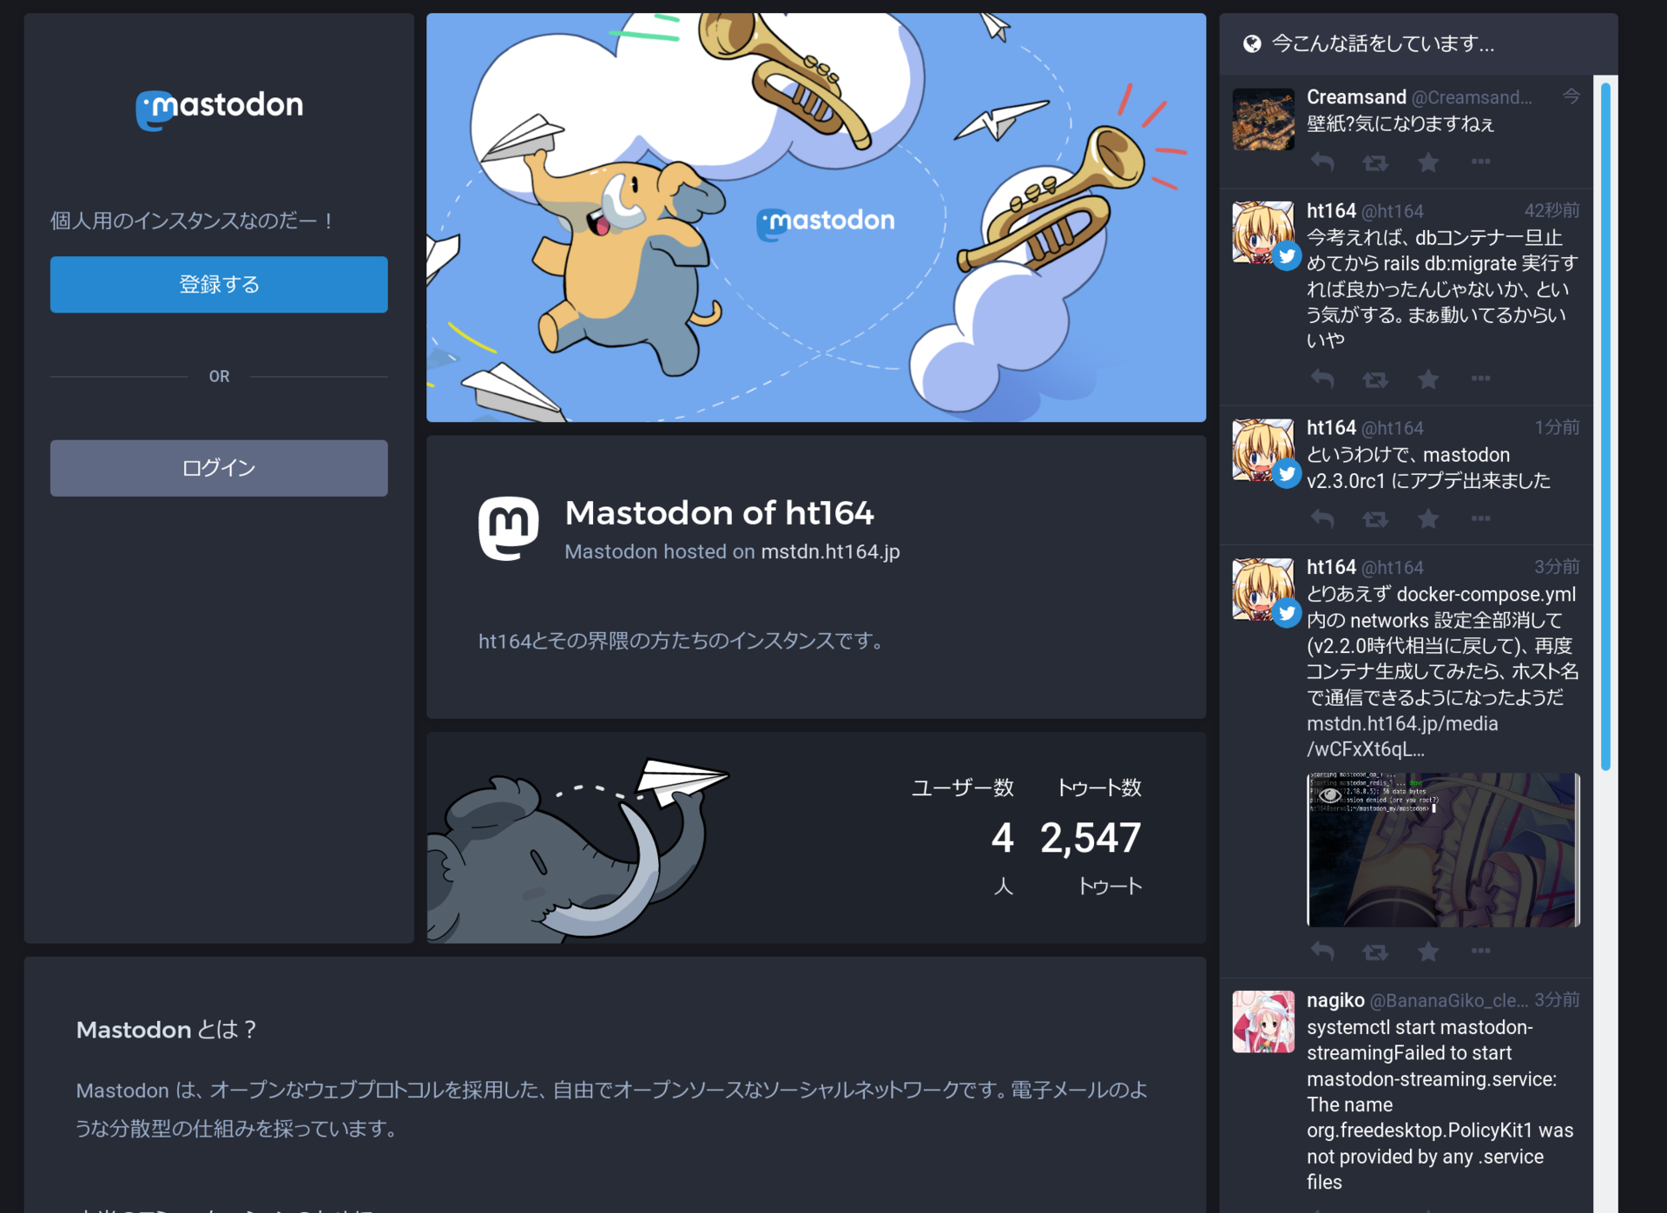Click the timeline's blue scrollbar
The width and height of the screenshot is (1667, 1213).
(x=1605, y=425)
